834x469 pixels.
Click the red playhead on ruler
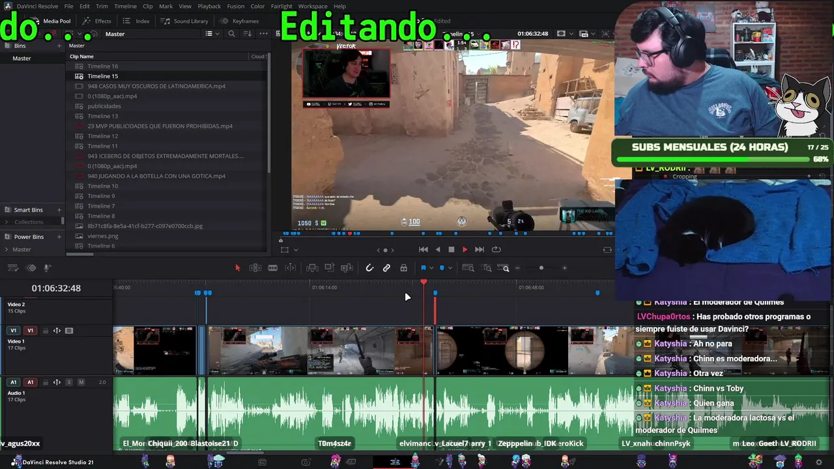click(424, 282)
